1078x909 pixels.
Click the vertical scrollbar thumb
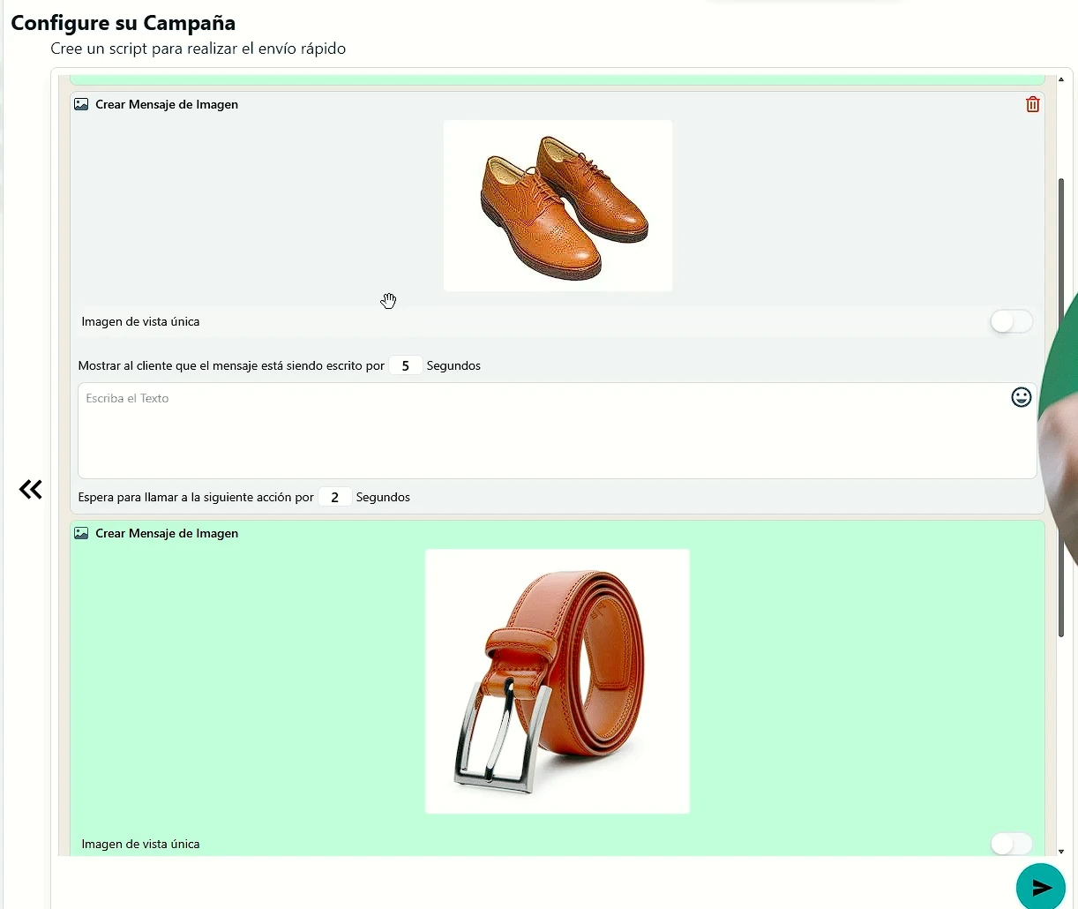pos(1061,407)
